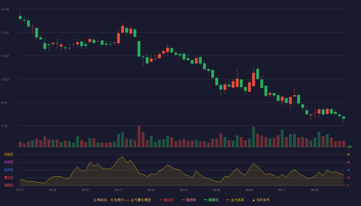Click the 10.62 price axis label
Image resolution: width=361 pixels, height=206 pixels.
(5, 79)
